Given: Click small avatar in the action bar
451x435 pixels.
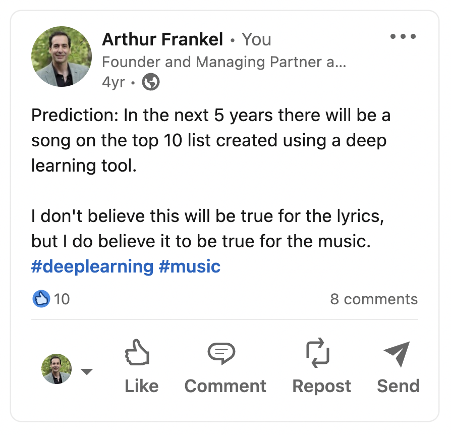Looking at the screenshot, I should point(57,368).
